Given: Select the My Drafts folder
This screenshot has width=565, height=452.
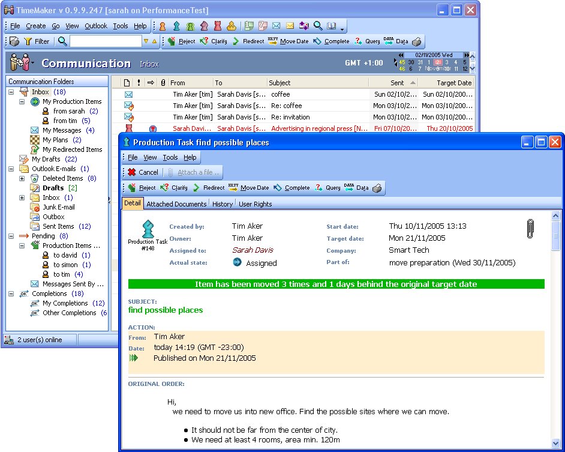Looking at the screenshot, I should click(x=46, y=159).
